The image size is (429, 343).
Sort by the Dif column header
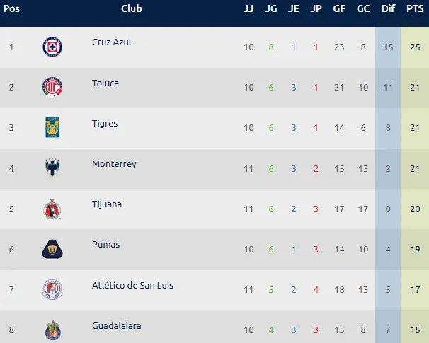[388, 8]
